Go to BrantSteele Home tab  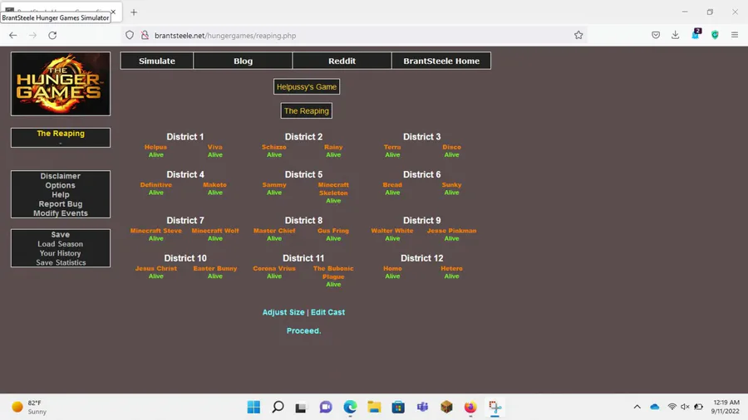[x=441, y=61]
